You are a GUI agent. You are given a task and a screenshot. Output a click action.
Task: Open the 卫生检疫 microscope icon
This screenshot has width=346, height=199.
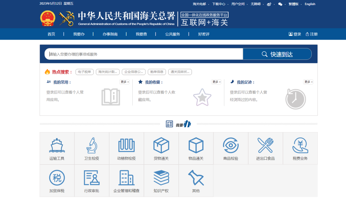(x=92, y=145)
